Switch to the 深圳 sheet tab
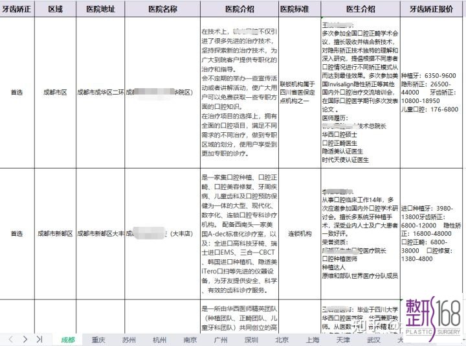The height and width of the screenshot is (346, 466). click(x=251, y=340)
